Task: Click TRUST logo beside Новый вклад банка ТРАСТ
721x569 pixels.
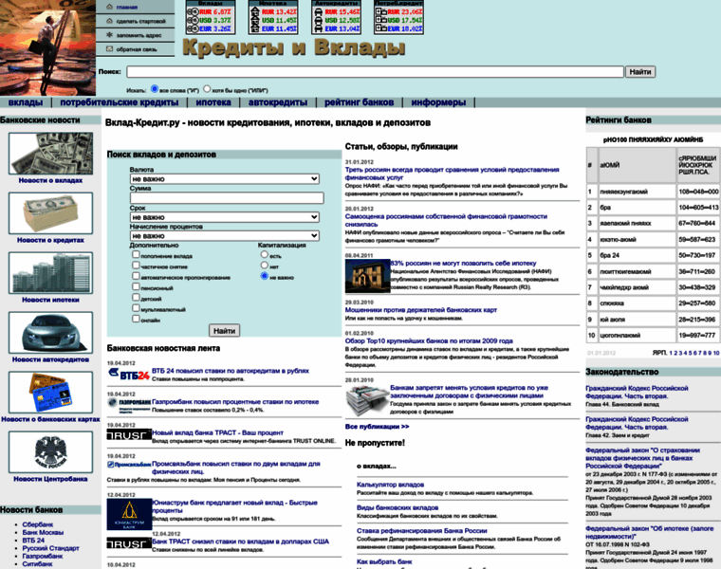Action: tap(129, 434)
